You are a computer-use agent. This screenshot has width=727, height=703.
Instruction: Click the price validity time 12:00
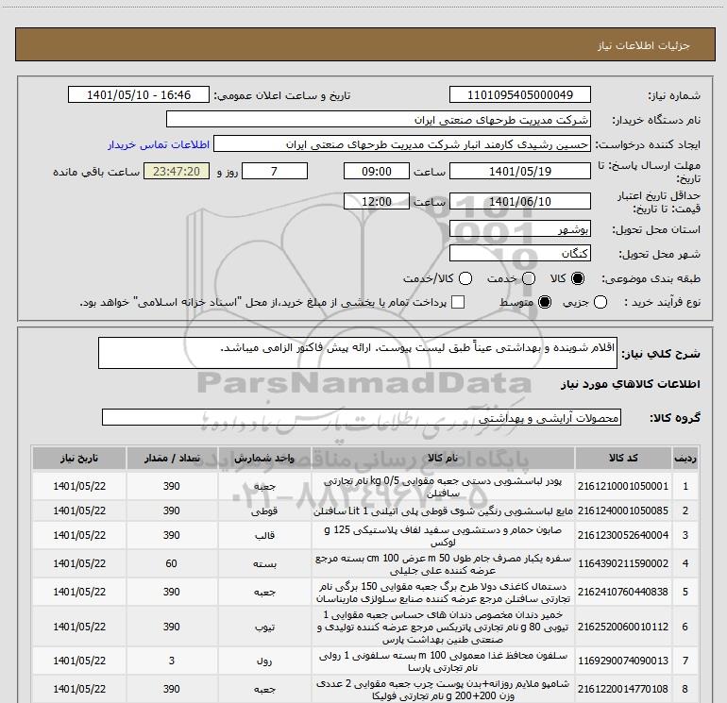pos(377,201)
